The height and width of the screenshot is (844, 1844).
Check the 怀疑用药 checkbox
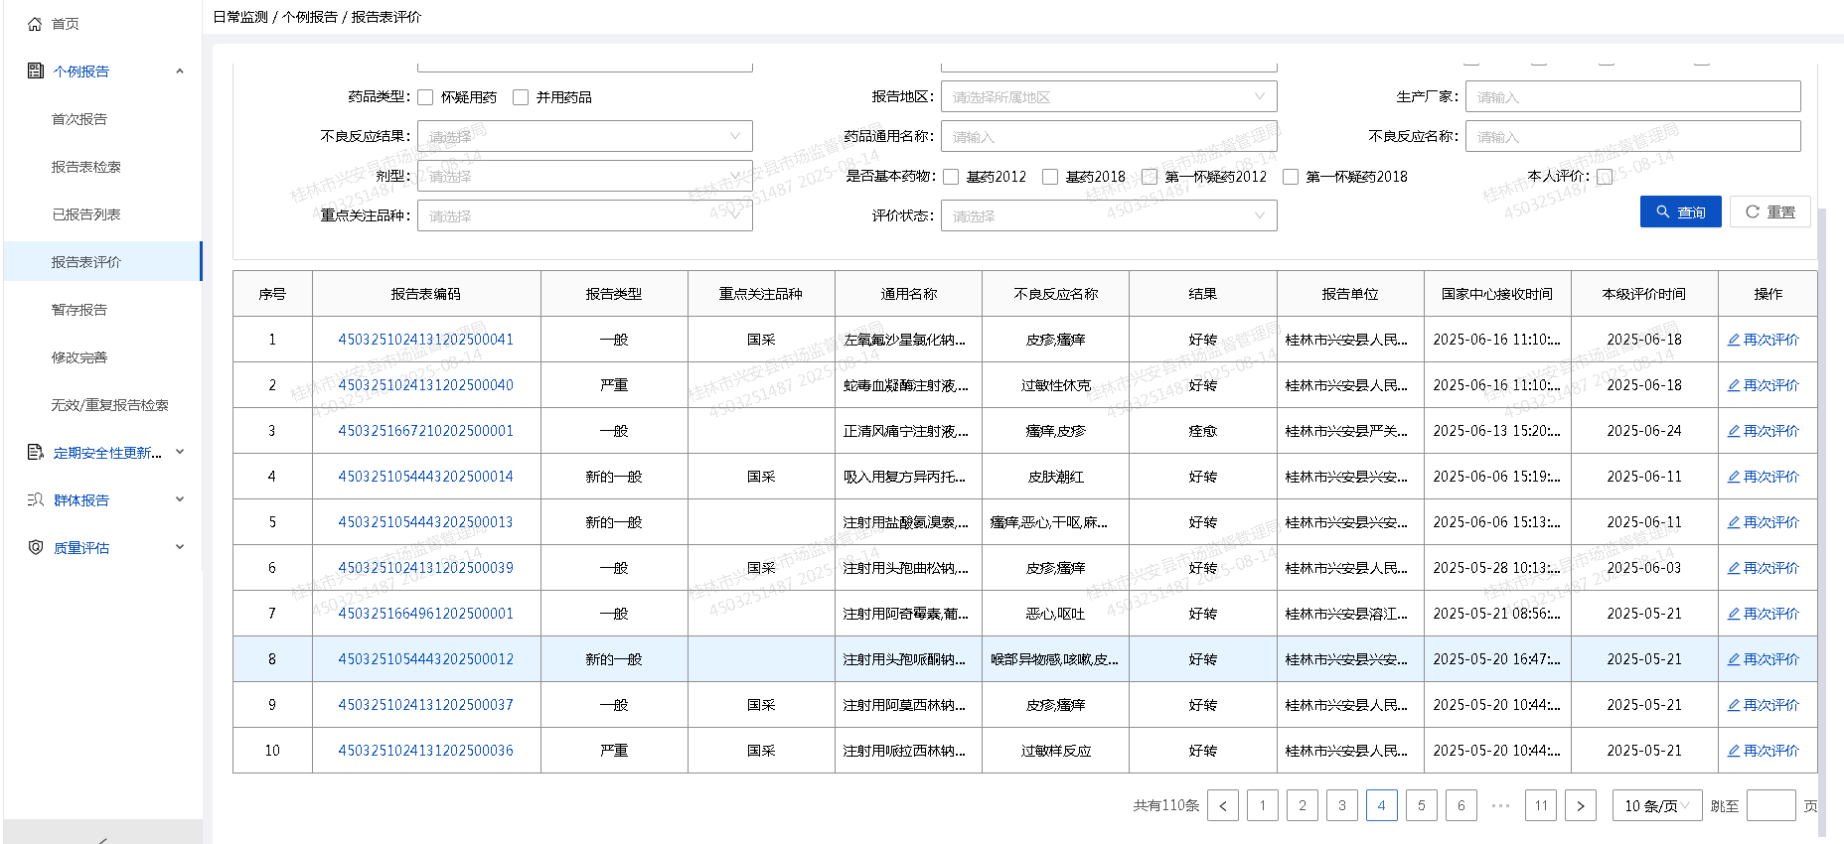click(425, 97)
